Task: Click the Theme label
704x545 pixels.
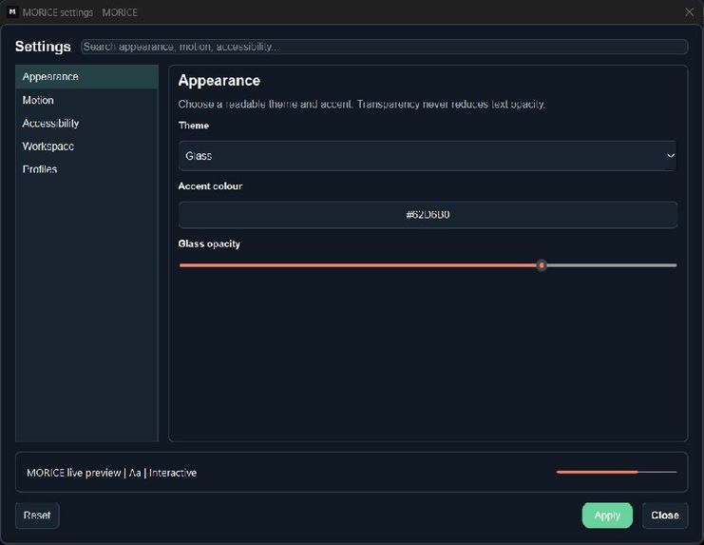Action: (194, 126)
